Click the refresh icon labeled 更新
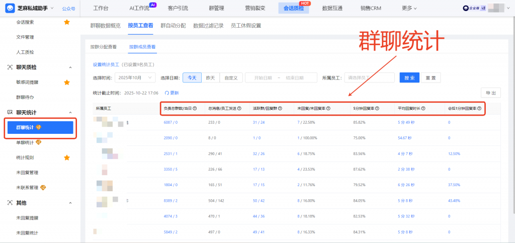Viewport: 515px width, 243px height. 166,93
